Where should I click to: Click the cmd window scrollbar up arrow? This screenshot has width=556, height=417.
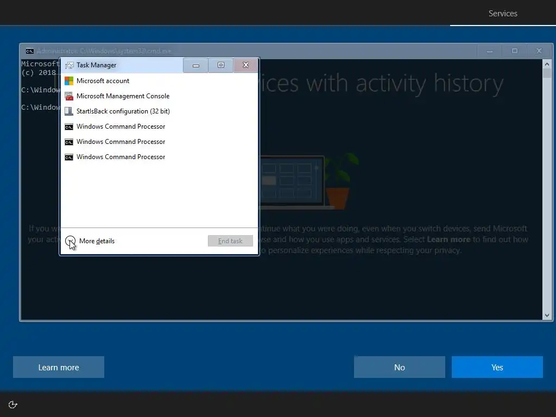547,64
